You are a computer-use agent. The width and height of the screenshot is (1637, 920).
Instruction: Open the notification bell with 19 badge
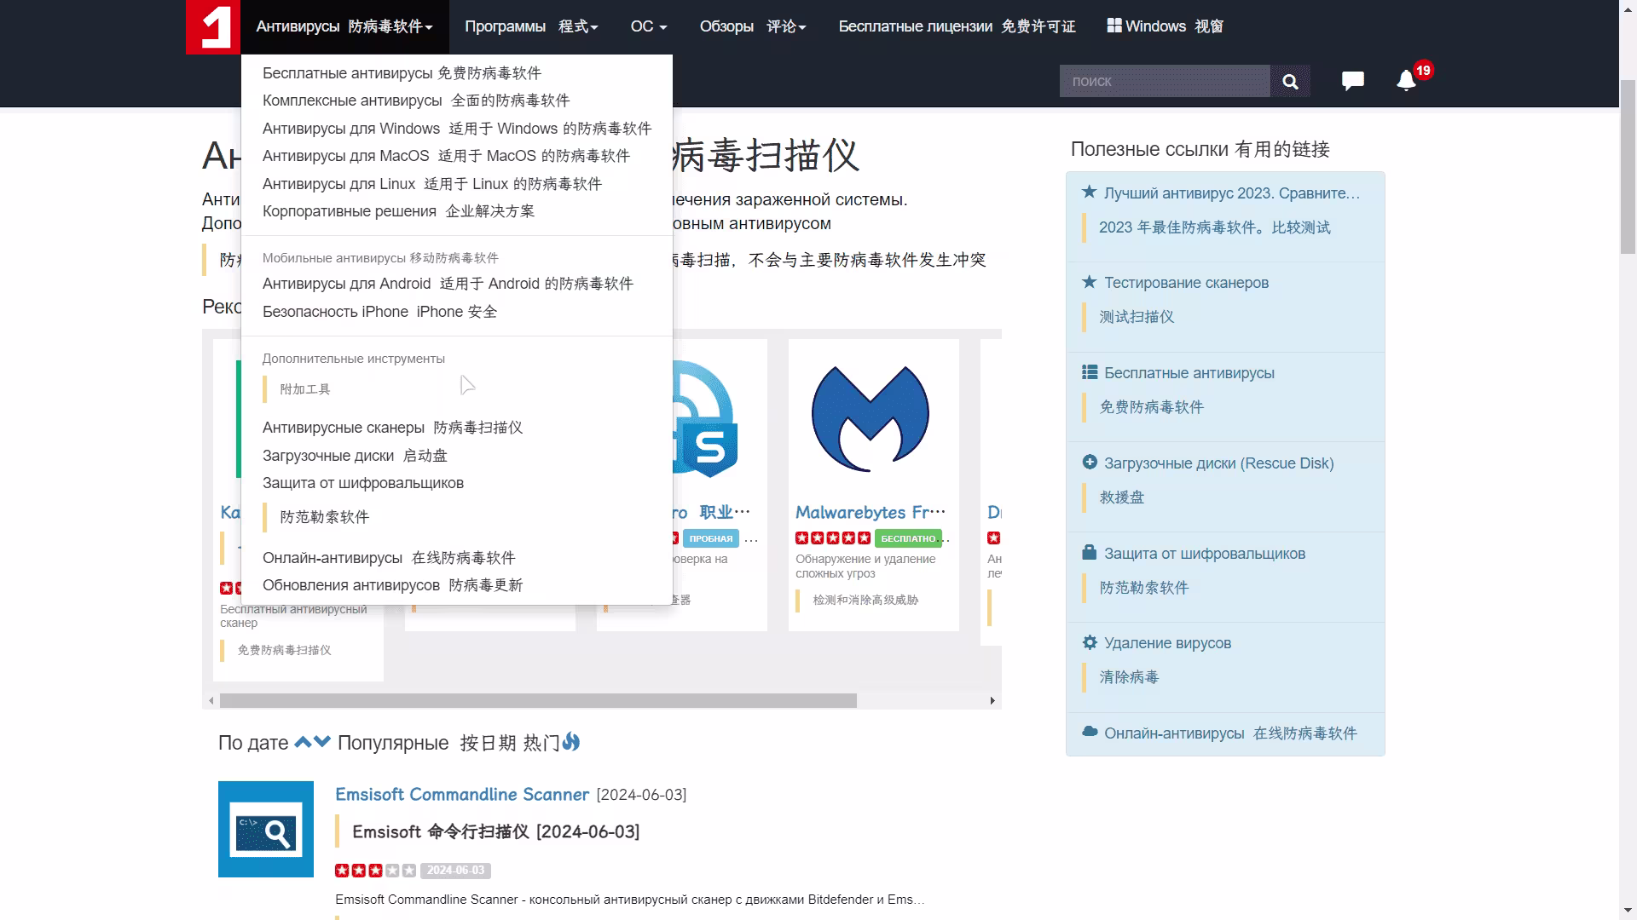pyautogui.click(x=1408, y=81)
